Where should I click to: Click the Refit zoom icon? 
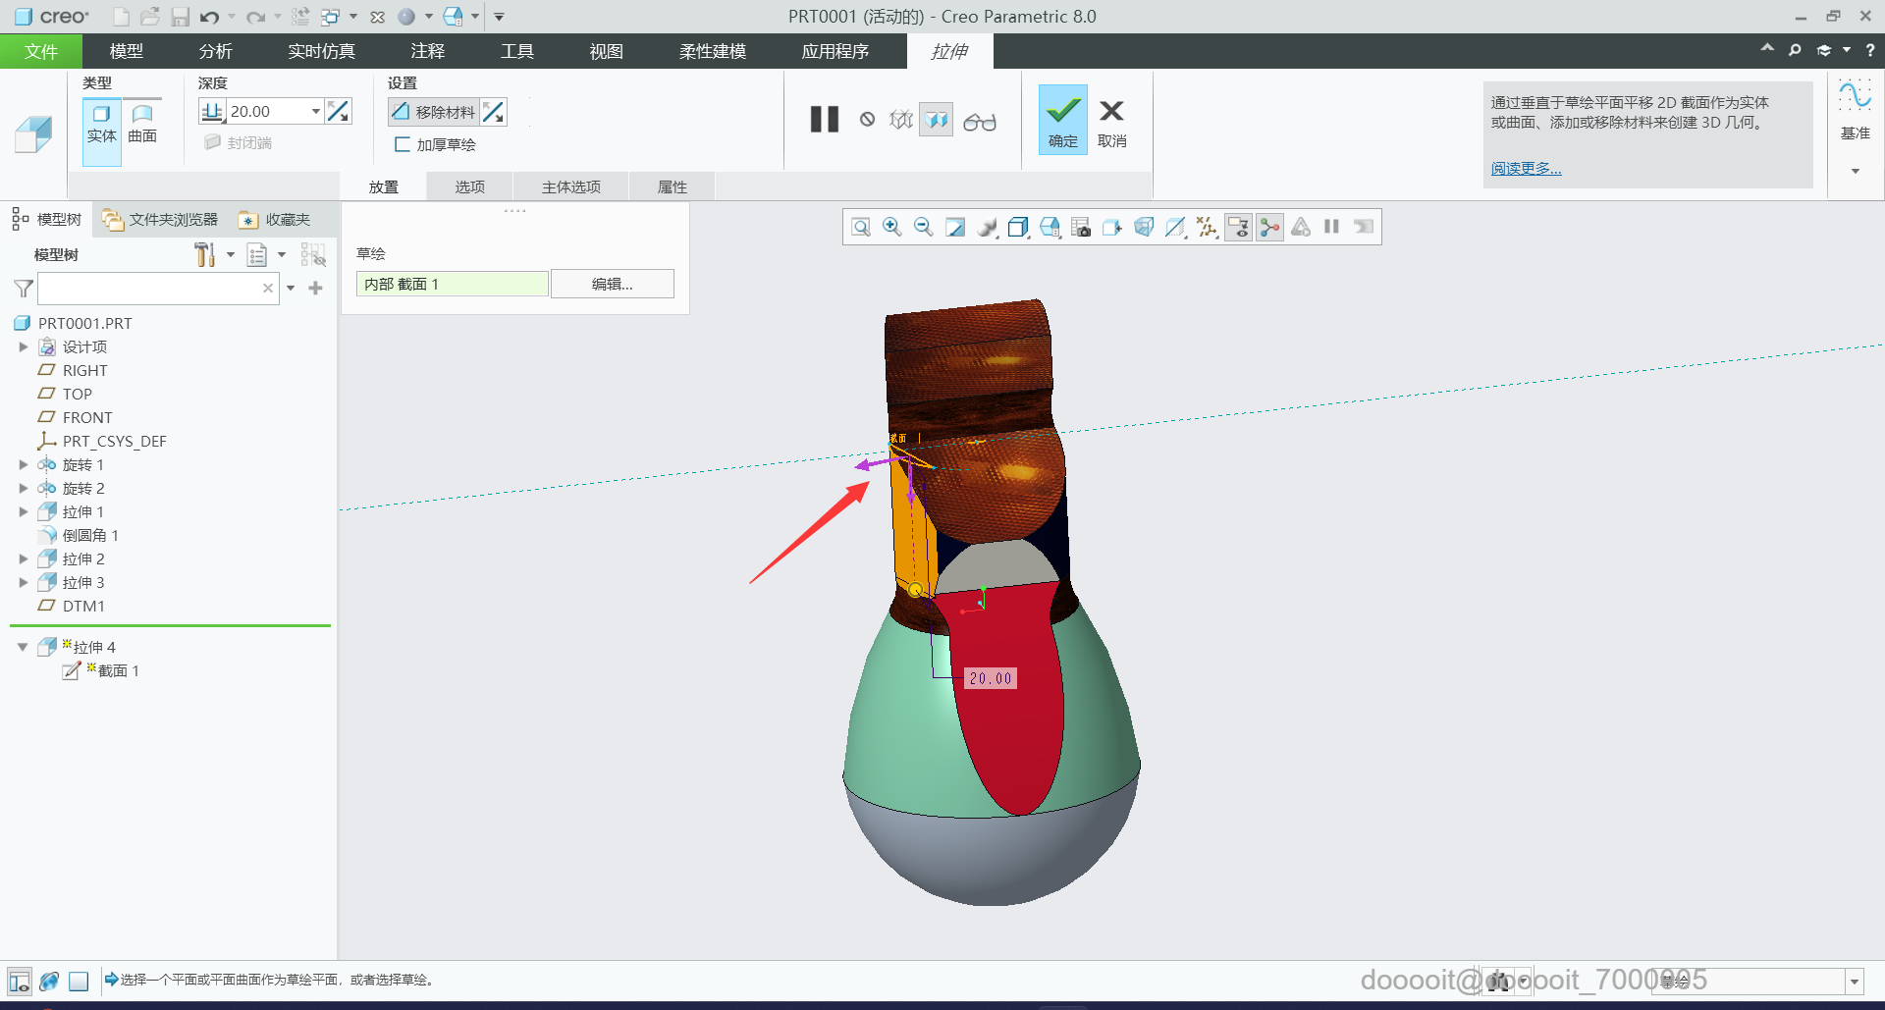pyautogui.click(x=860, y=228)
